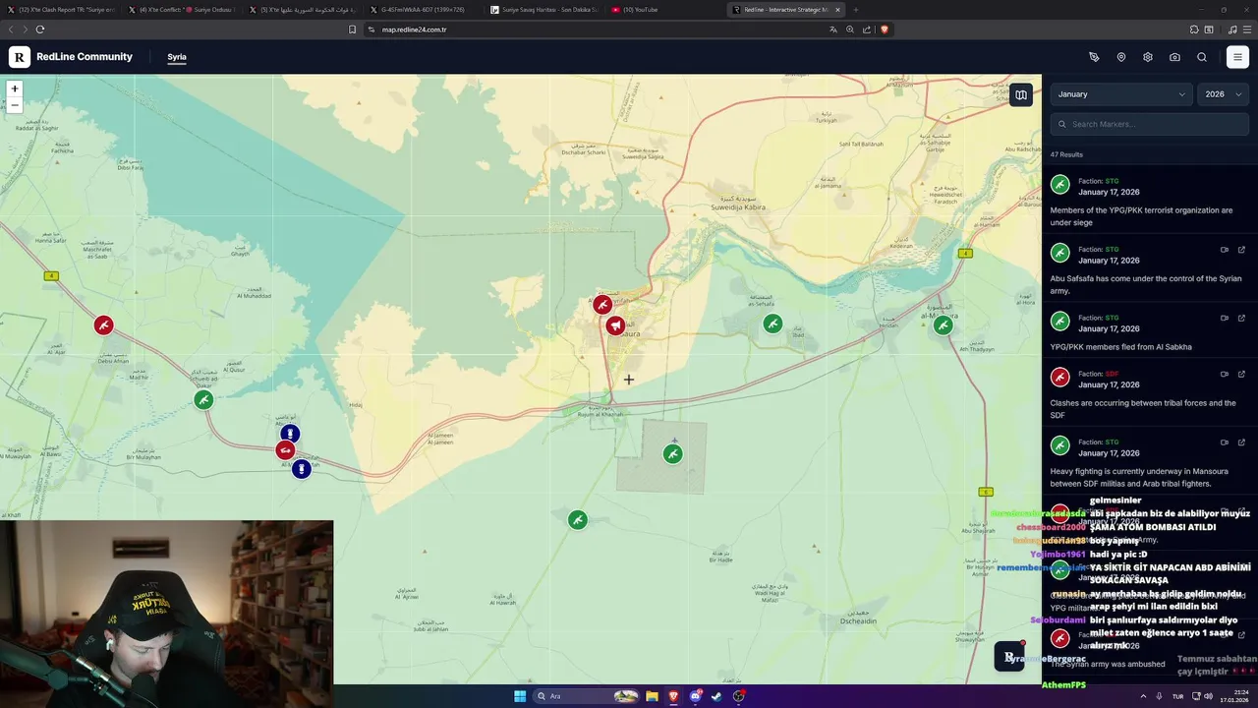Select the draw/pen tool icon in the header

pos(1094,57)
